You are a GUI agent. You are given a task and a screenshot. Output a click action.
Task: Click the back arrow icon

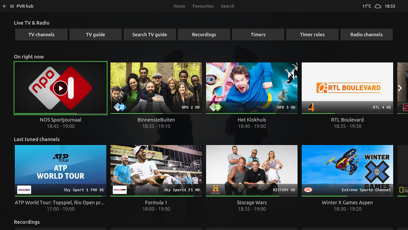click(x=4, y=6)
